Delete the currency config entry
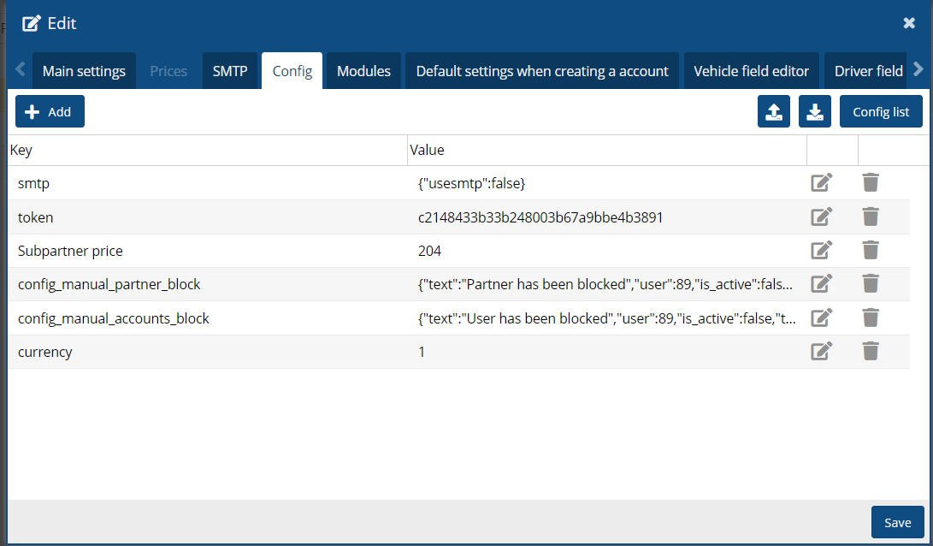Screen dimensions: 933x546 pos(870,351)
